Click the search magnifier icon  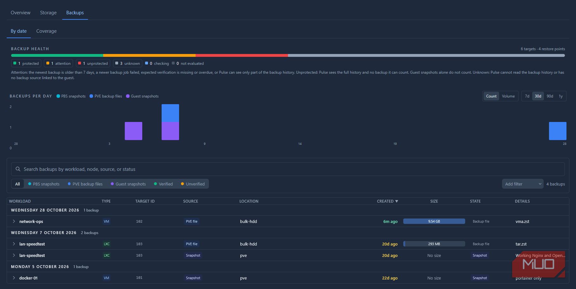[18, 169]
